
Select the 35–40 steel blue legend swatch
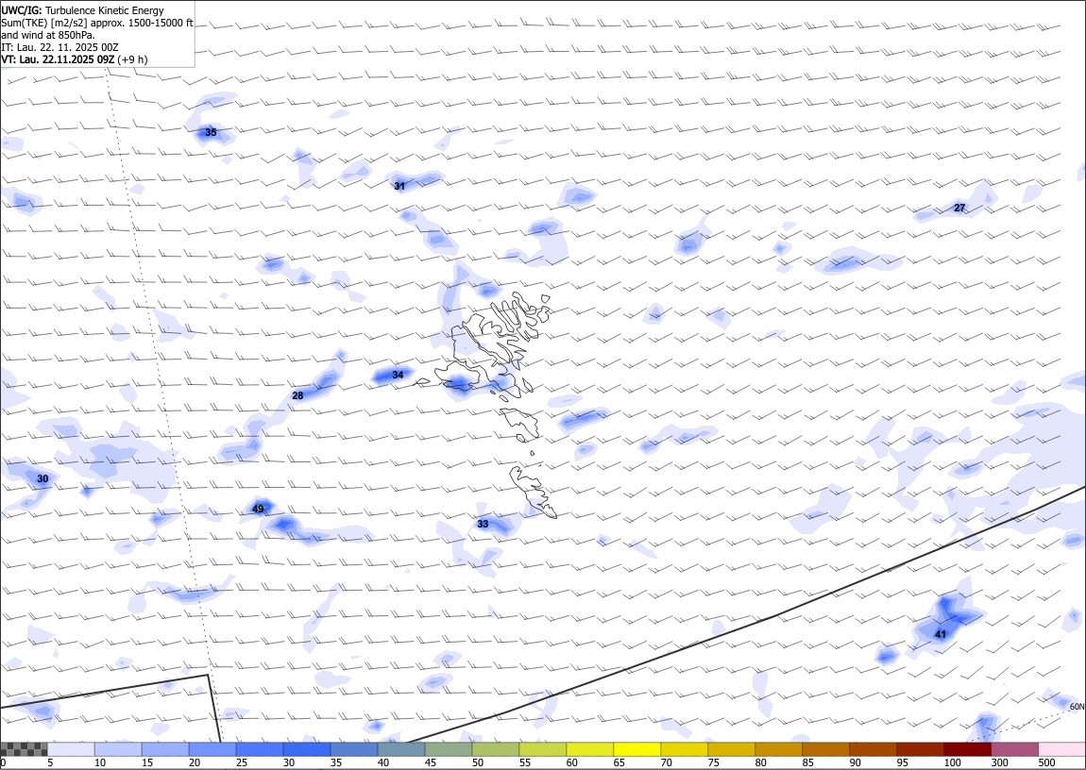[354, 749]
